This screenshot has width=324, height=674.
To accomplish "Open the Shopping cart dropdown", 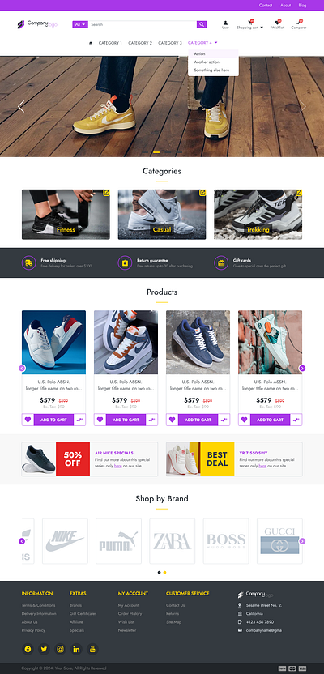I will click(250, 24).
